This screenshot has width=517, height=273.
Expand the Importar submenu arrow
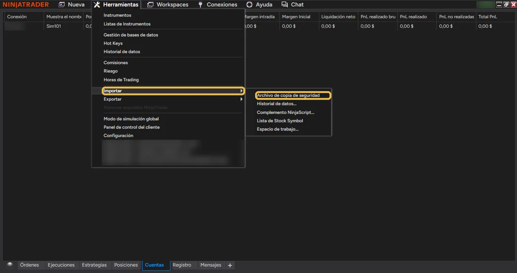(x=242, y=91)
